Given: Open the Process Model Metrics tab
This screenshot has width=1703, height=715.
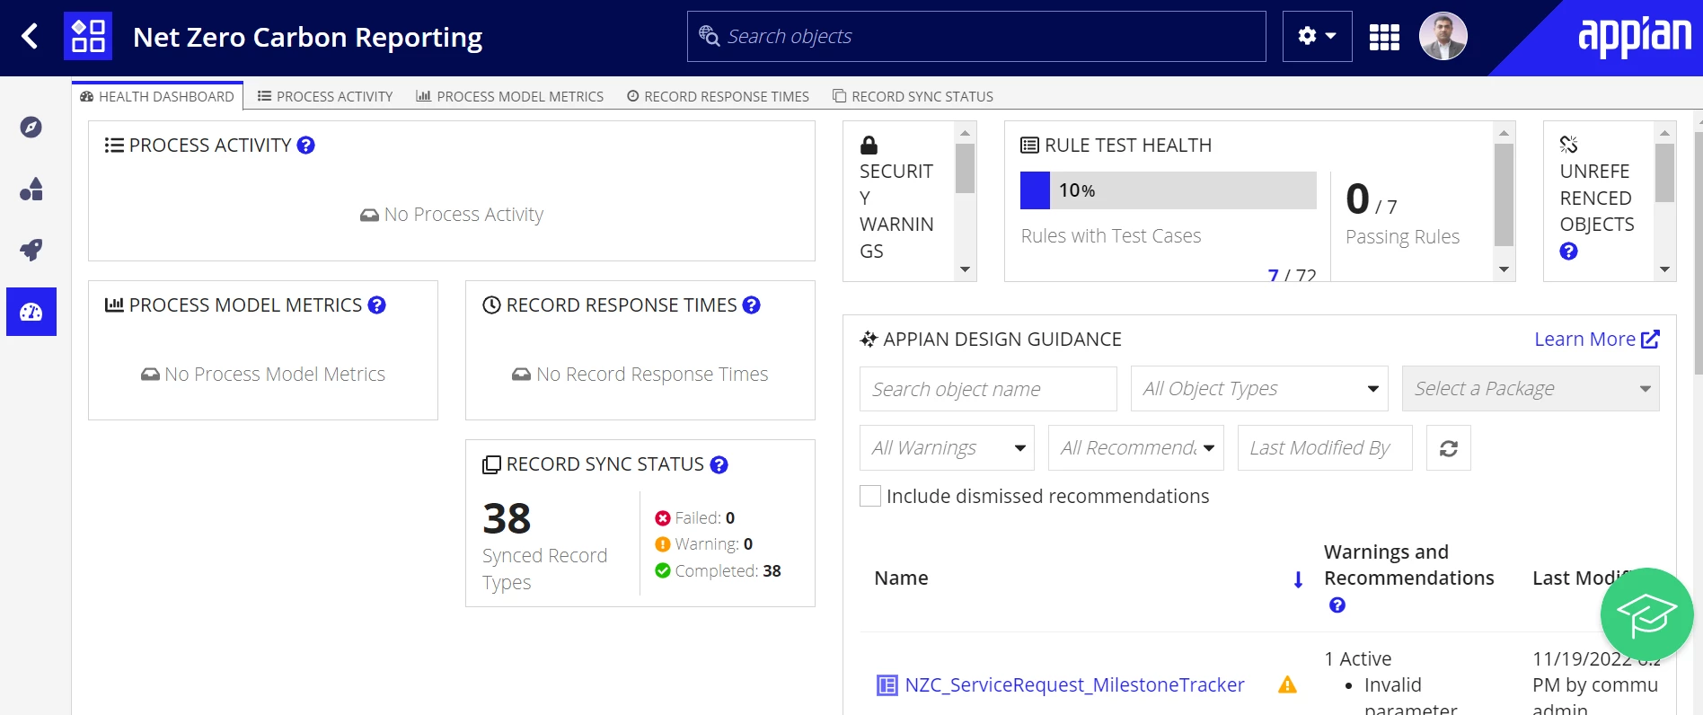Looking at the screenshot, I should pos(509,97).
